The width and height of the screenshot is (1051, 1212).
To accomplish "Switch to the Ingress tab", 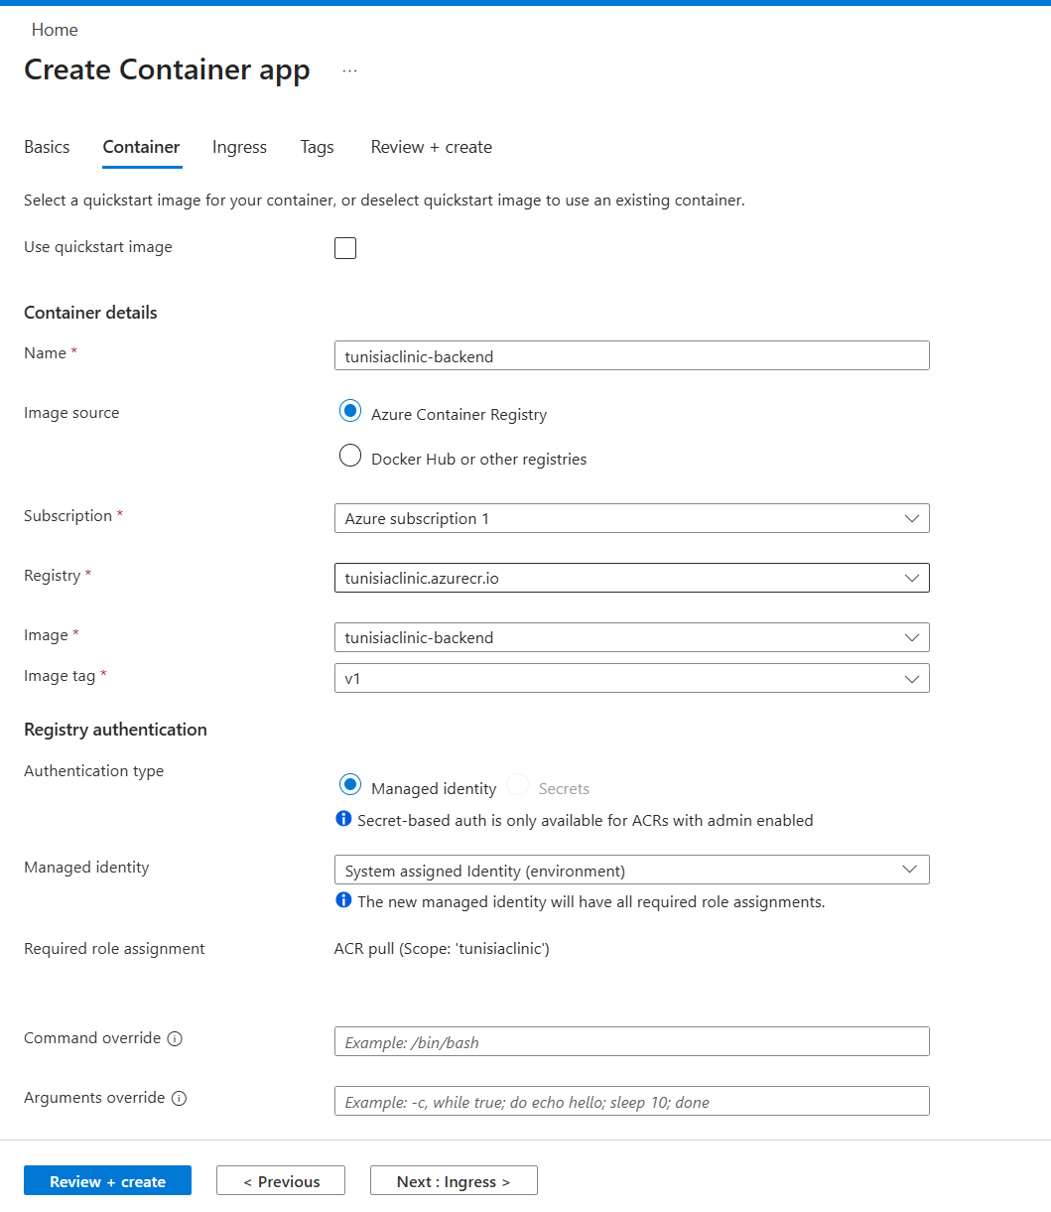I will point(239,147).
